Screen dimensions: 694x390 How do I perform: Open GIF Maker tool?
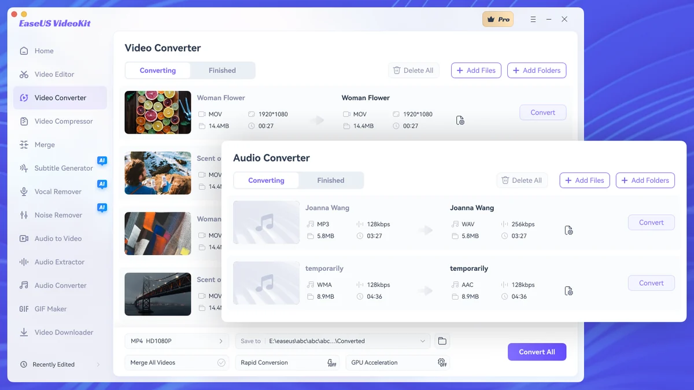pos(50,309)
